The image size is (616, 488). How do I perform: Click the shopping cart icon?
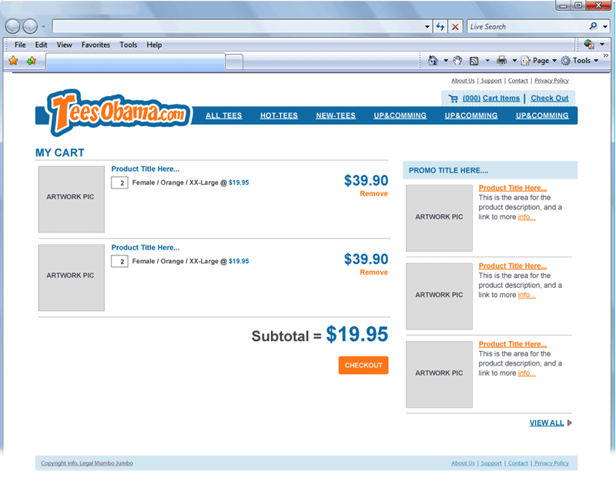(454, 99)
